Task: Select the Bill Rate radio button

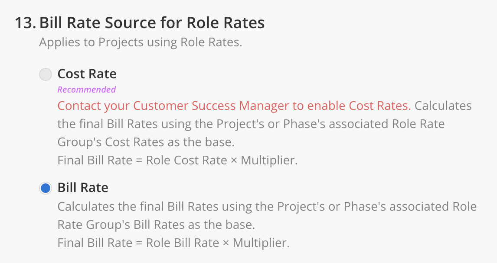Action: pos(46,188)
